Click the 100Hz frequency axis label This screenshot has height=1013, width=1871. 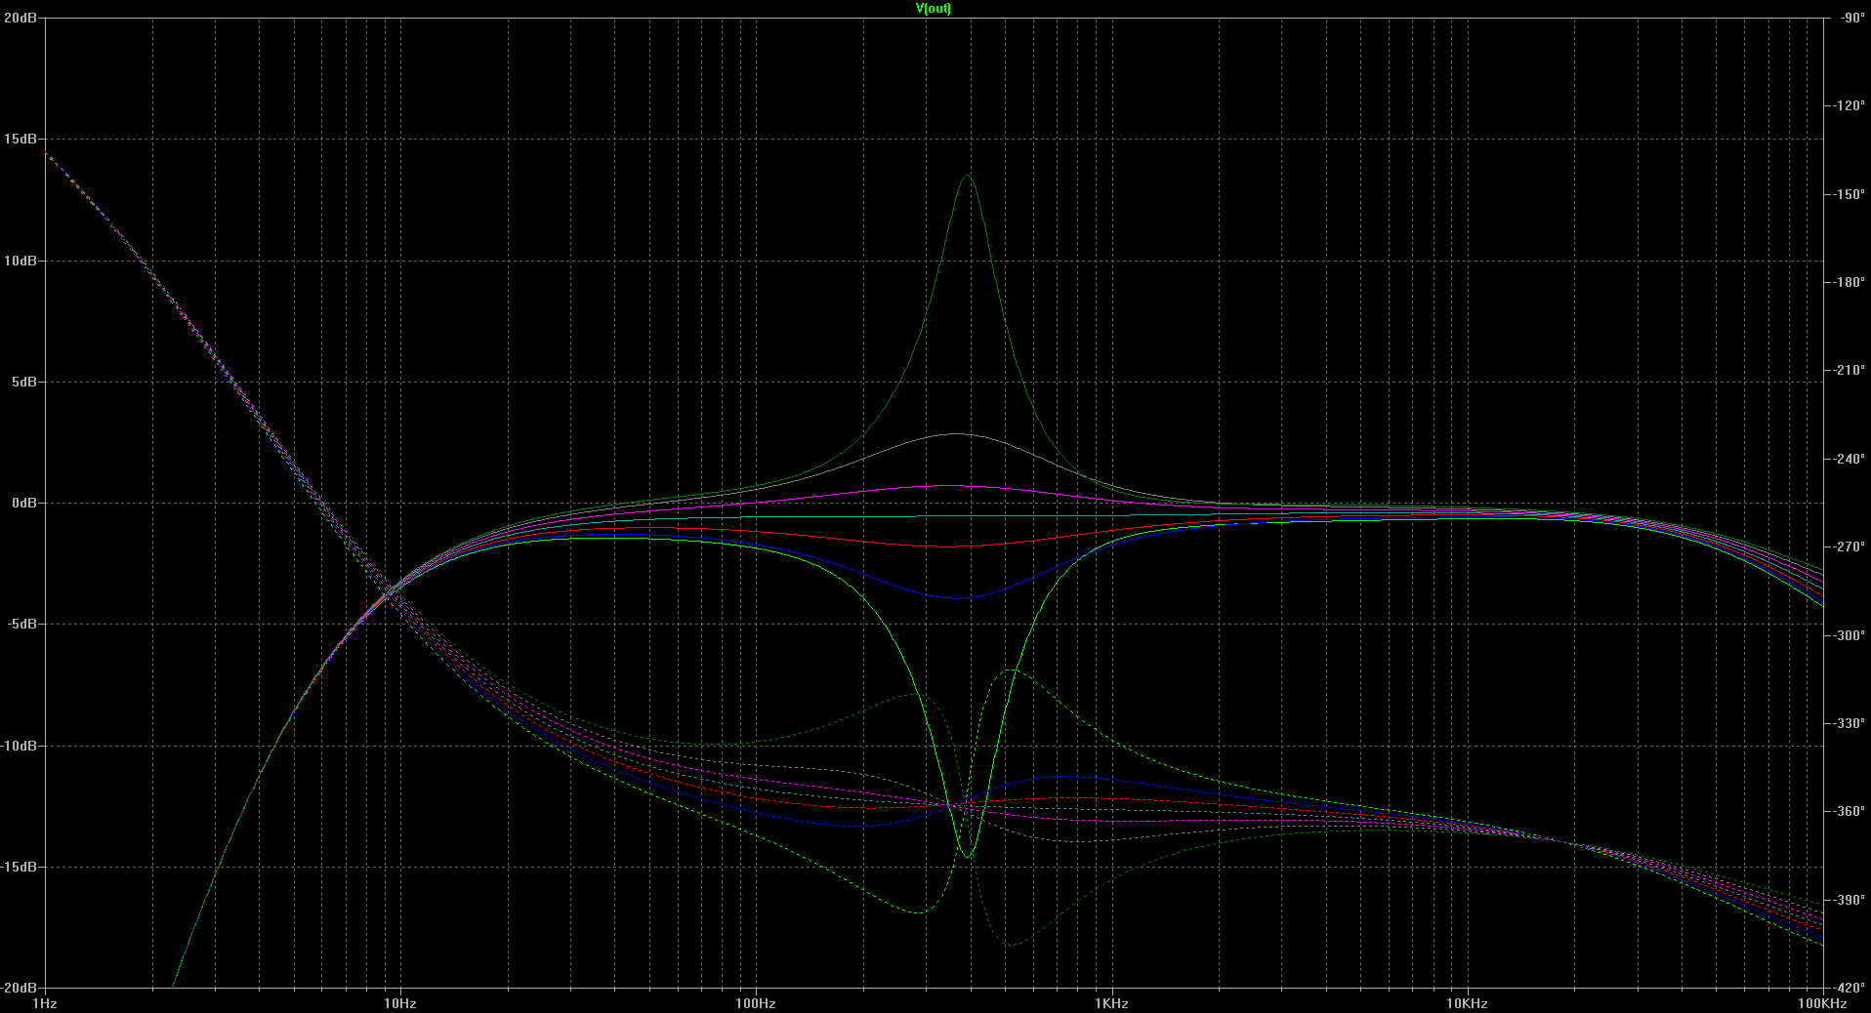pyautogui.click(x=755, y=1003)
